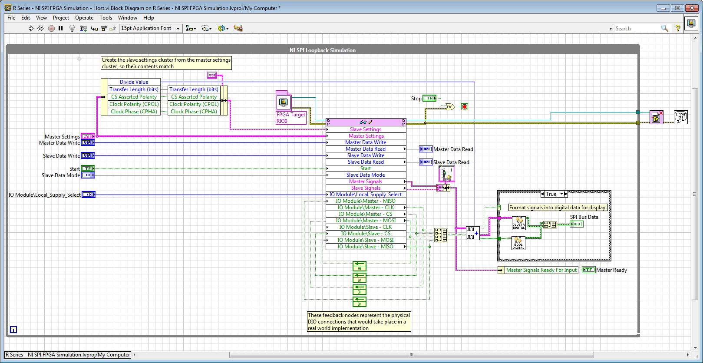The height and width of the screenshot is (363, 703).
Task: Select the Master Data Write U64 terminal
Action: 88,142
